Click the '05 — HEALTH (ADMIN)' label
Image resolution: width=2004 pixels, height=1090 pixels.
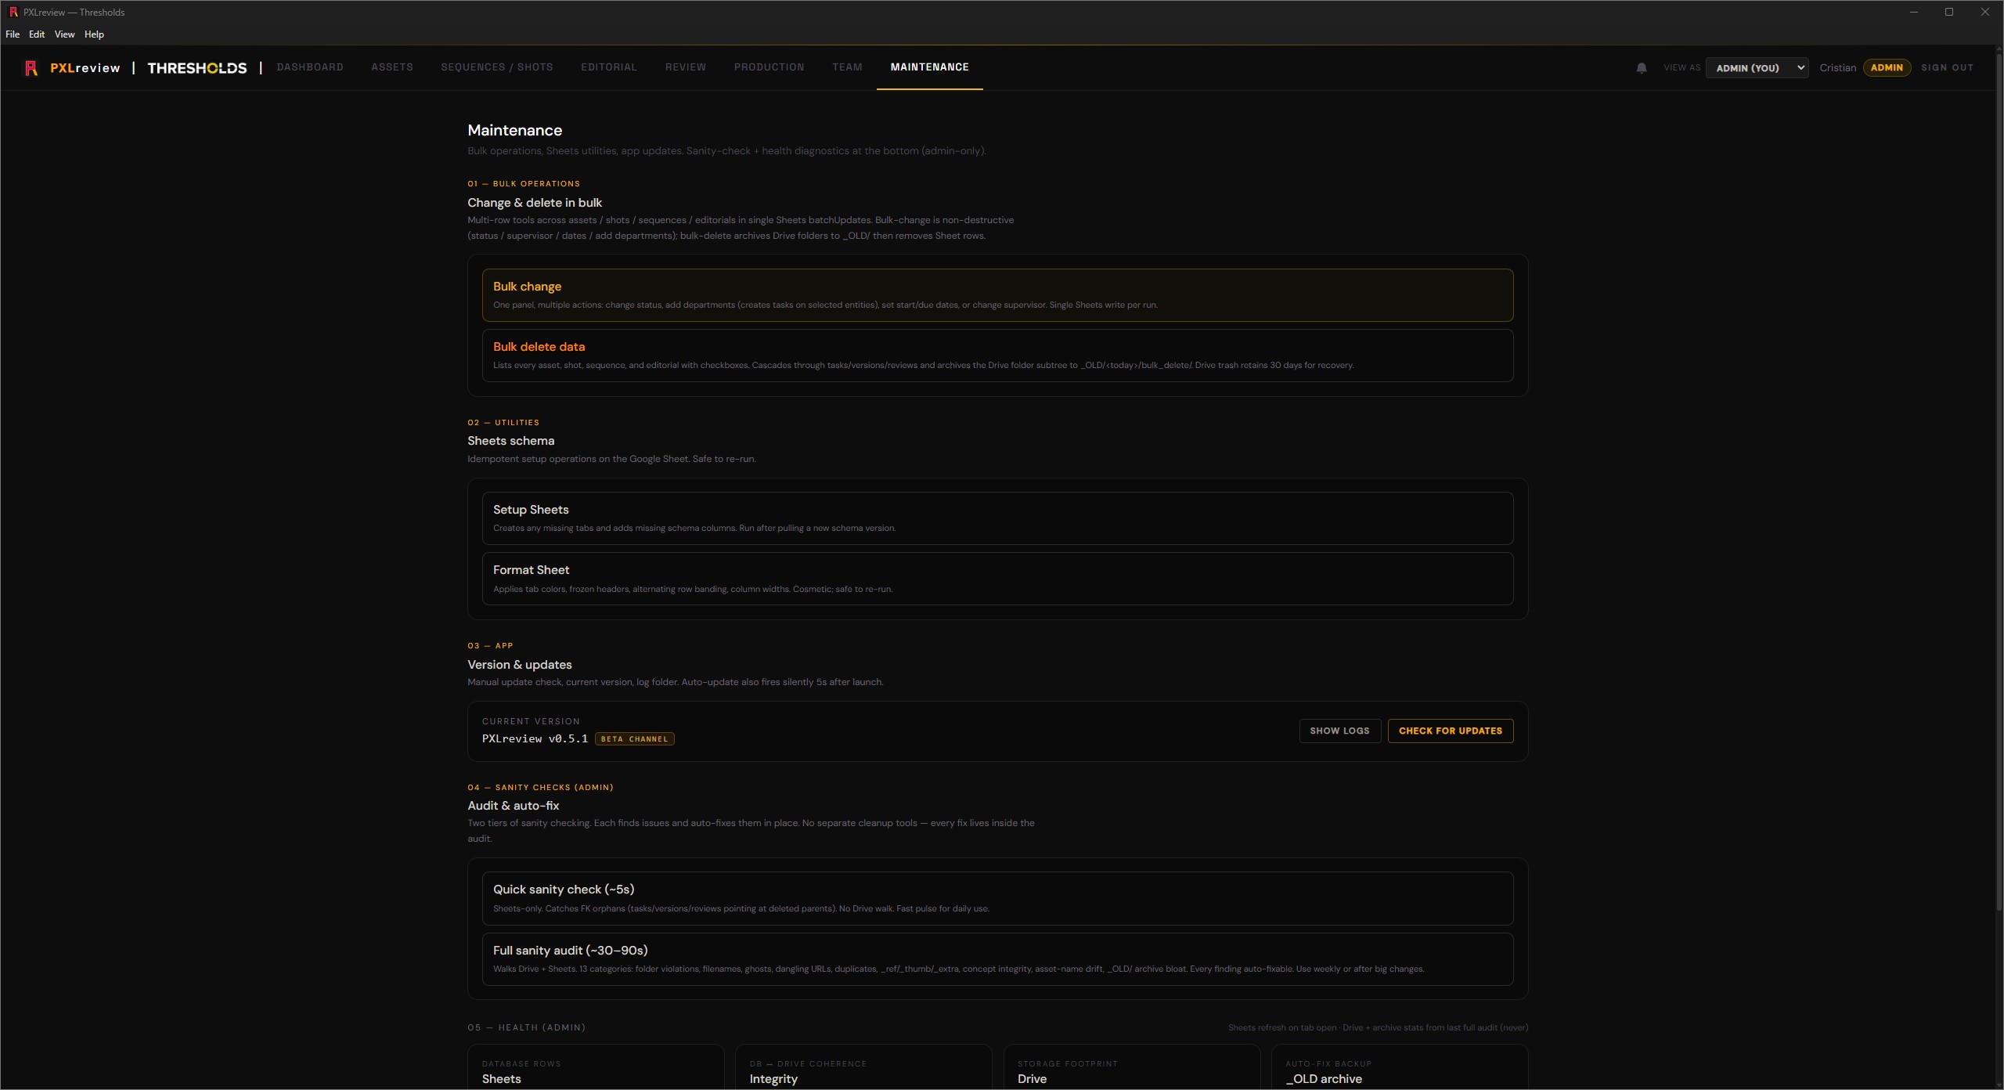coord(526,1028)
